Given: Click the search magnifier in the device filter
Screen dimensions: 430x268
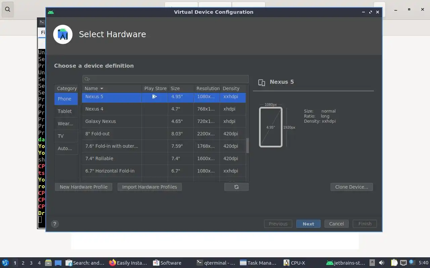Looking at the screenshot, I should (x=87, y=79).
